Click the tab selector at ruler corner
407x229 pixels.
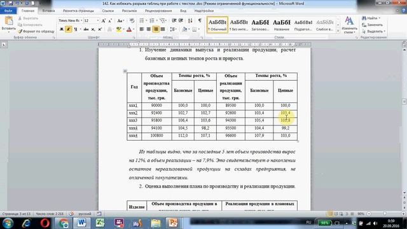(4, 45)
